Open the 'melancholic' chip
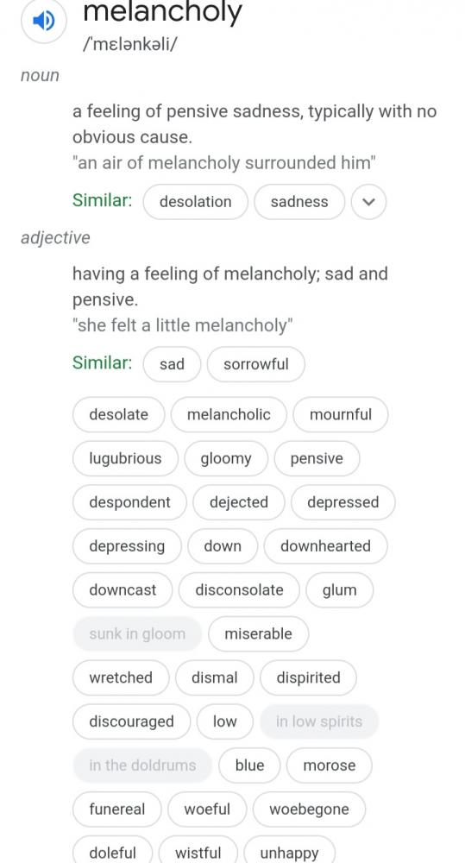The height and width of the screenshot is (863, 465). [229, 414]
